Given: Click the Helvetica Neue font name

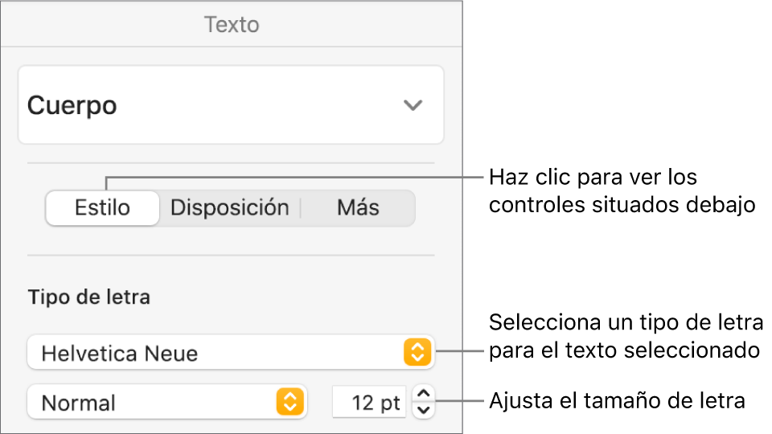Looking at the screenshot, I should pos(120,353).
